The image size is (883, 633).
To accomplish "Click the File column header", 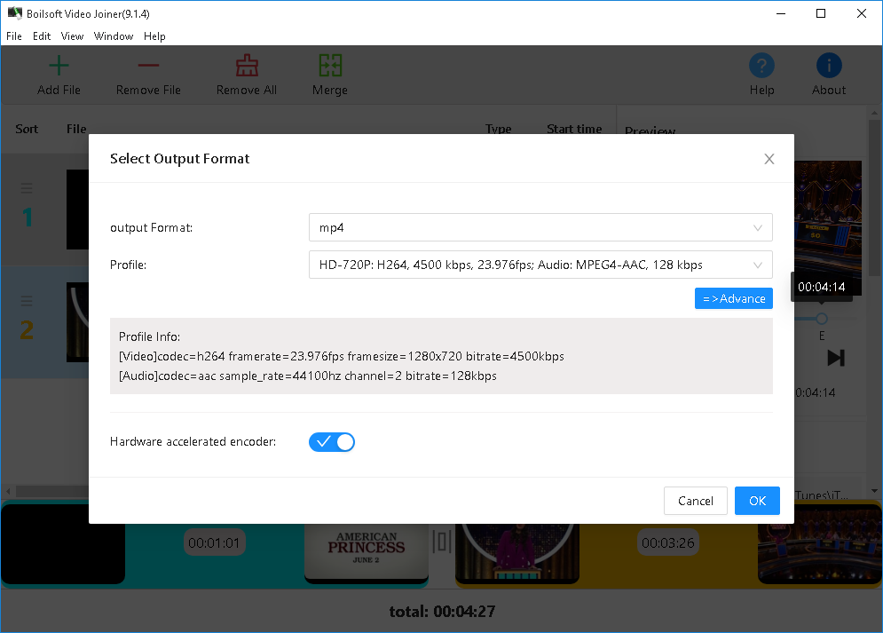I will click(x=76, y=129).
